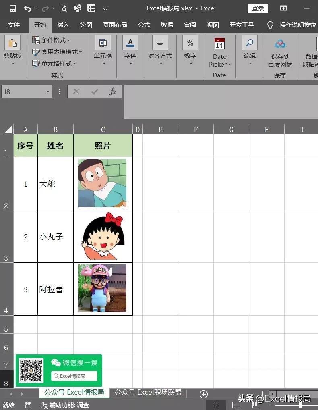Click the cell containing 小丸子
Image resolution: width=318 pixels, height=410 pixels.
tap(56, 236)
